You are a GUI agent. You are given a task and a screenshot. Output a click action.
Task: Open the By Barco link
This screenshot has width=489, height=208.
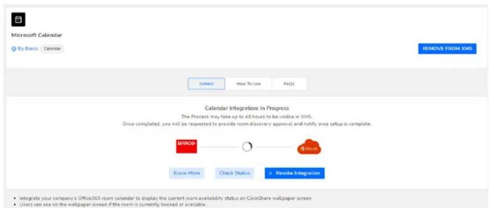[x=27, y=49]
